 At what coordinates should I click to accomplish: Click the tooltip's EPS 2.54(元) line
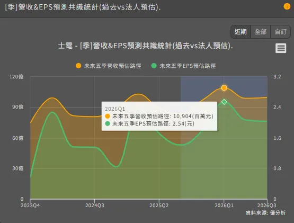click(149, 124)
